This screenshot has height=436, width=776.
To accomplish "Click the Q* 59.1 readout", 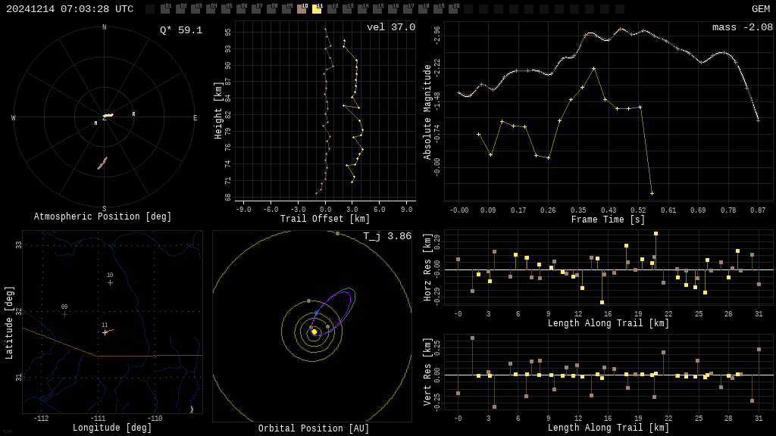I will pyautogui.click(x=181, y=30).
